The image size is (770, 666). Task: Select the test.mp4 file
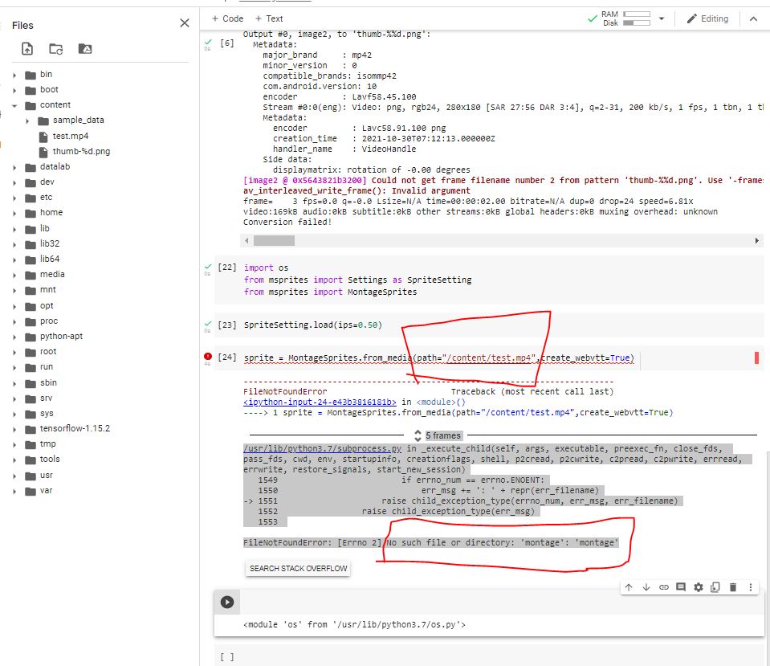point(71,136)
